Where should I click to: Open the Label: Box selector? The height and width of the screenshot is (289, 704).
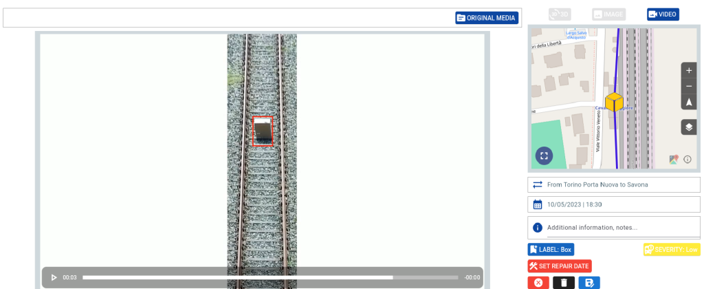pos(551,249)
